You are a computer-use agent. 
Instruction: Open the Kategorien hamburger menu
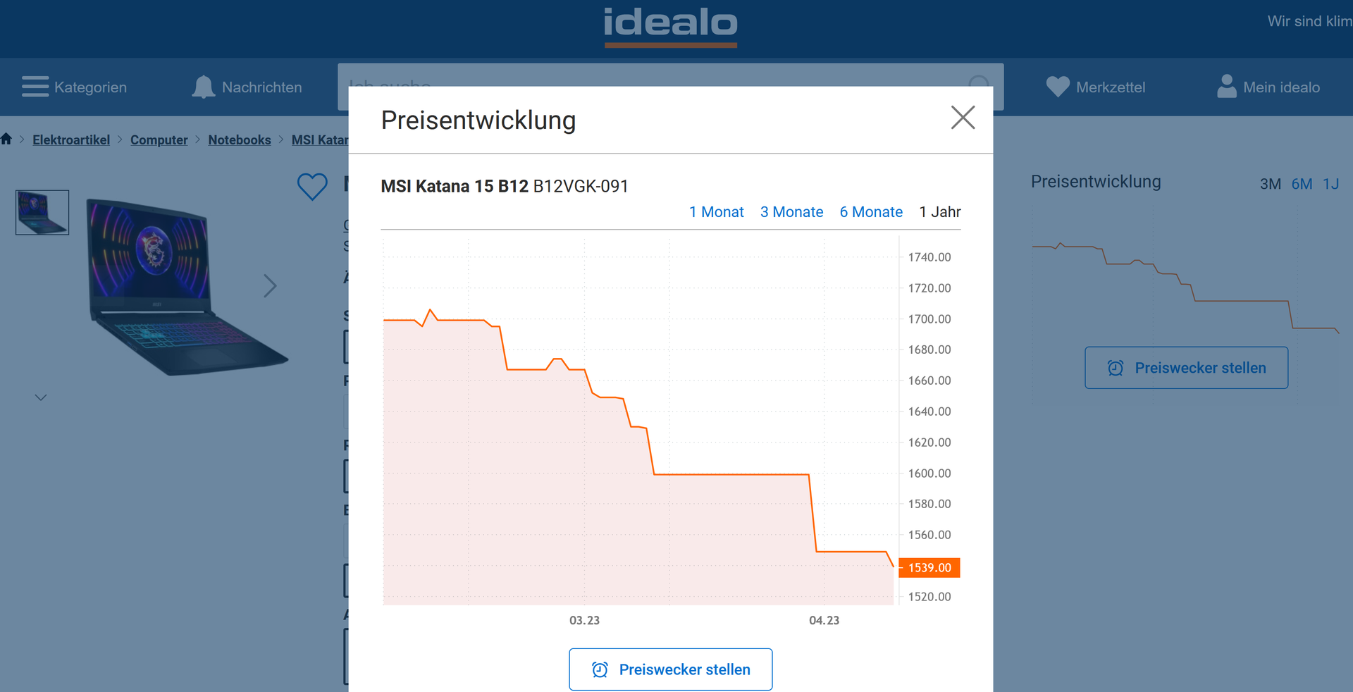pos(35,87)
